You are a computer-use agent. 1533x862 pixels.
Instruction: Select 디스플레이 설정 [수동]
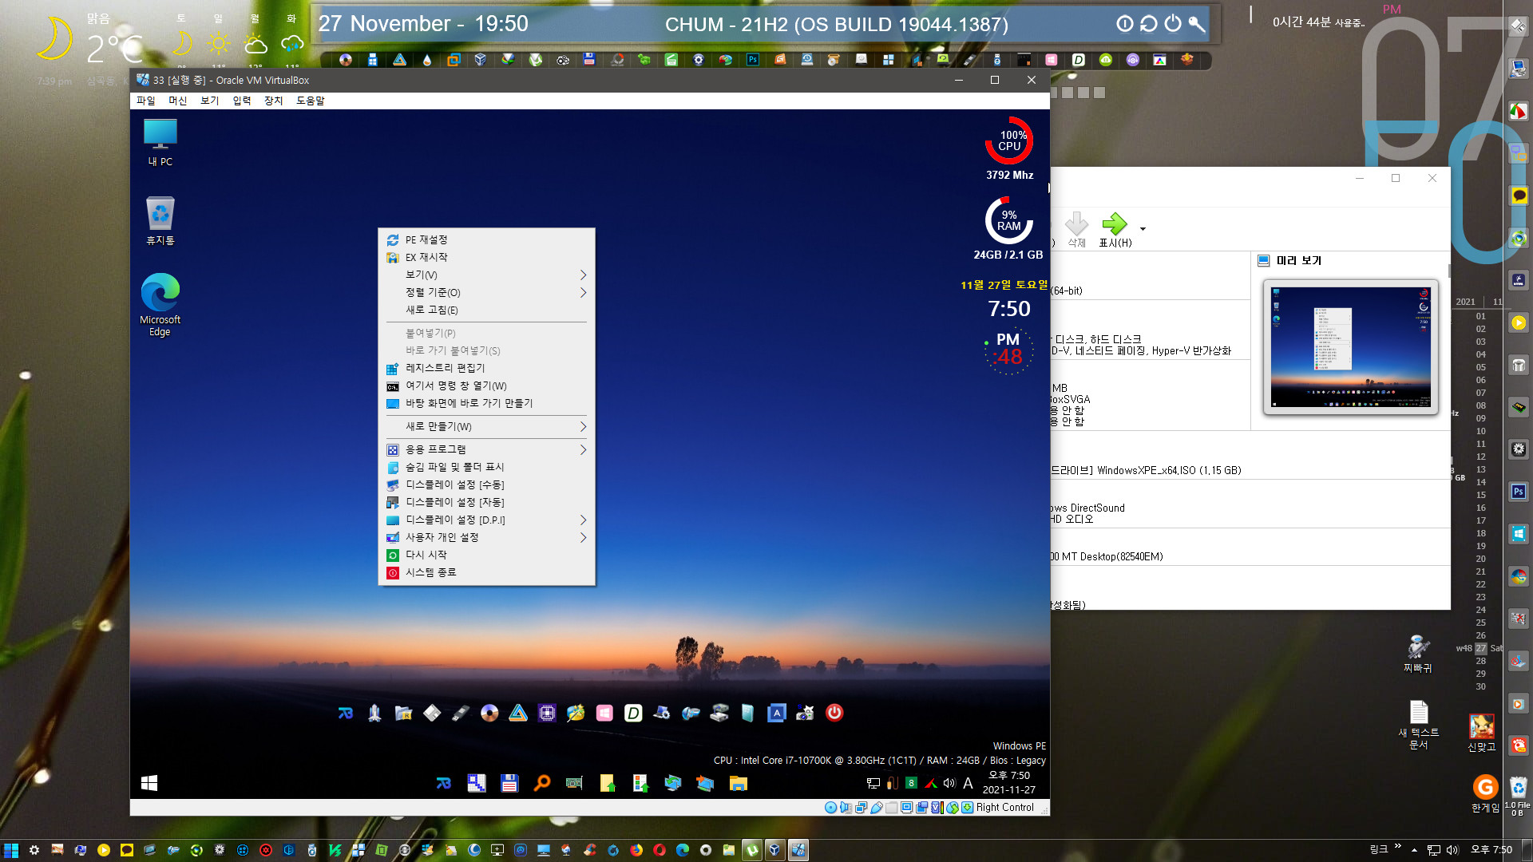pyautogui.click(x=486, y=484)
